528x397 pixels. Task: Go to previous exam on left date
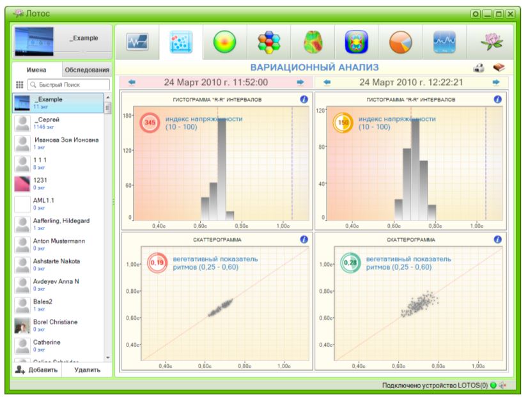click(x=132, y=82)
